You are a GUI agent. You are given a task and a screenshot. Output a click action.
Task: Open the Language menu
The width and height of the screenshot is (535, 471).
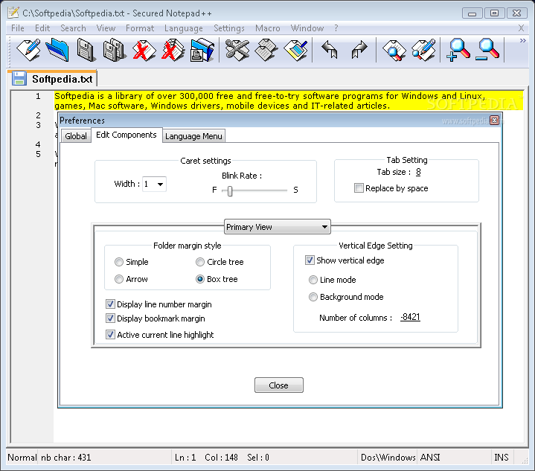click(x=184, y=28)
